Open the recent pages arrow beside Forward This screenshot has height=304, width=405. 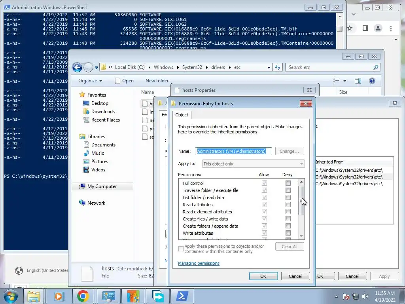pyautogui.click(x=97, y=67)
